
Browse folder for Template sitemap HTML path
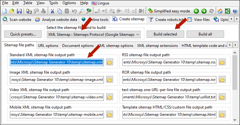point(222,115)
